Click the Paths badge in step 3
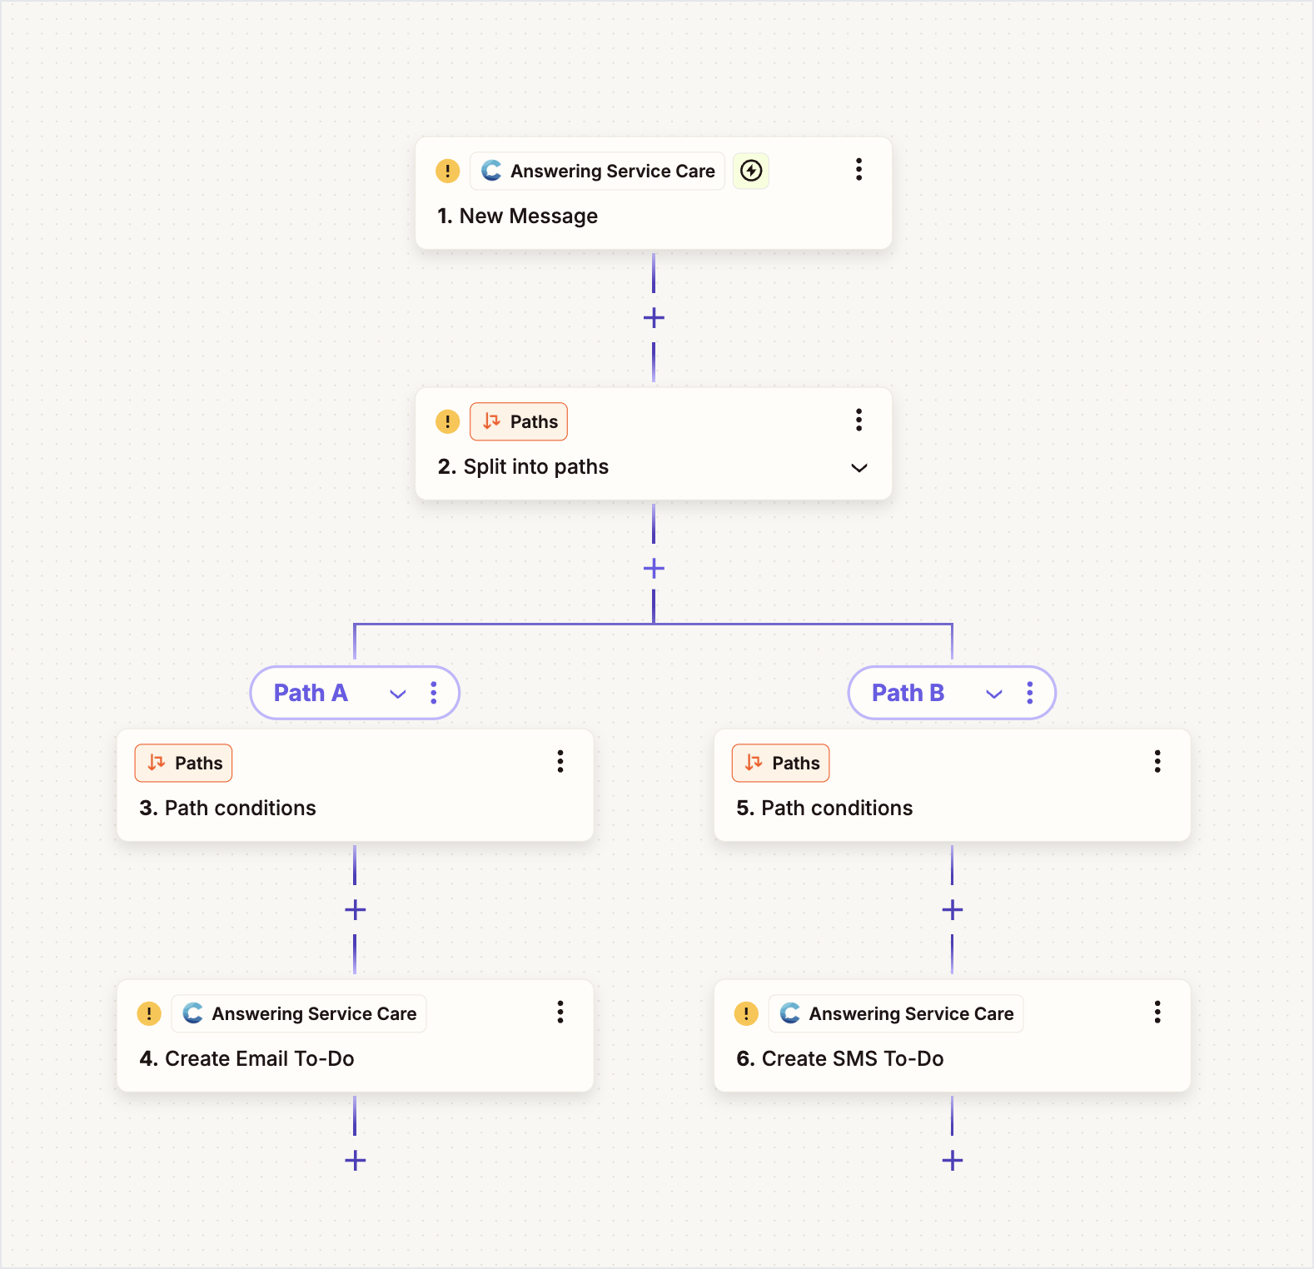This screenshot has height=1269, width=1314. [183, 763]
